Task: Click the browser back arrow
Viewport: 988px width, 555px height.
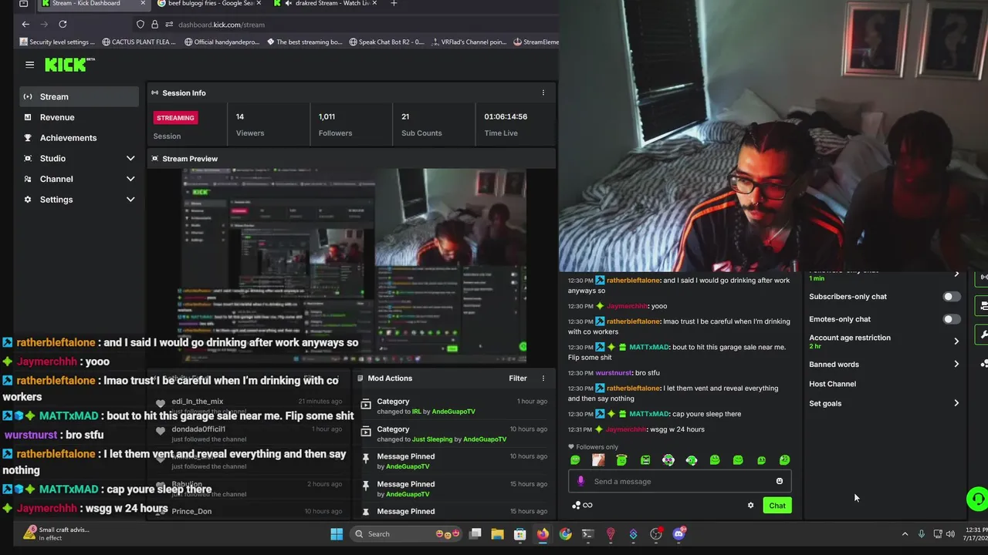Action: [25, 25]
